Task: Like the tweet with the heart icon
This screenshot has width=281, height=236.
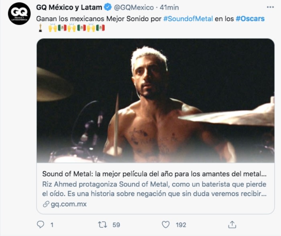Action: pos(166,225)
